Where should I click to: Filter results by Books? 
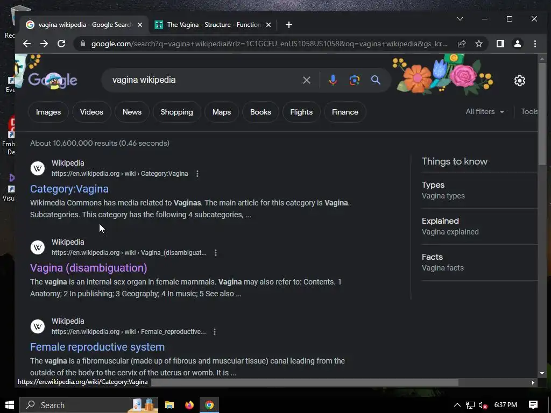260,112
